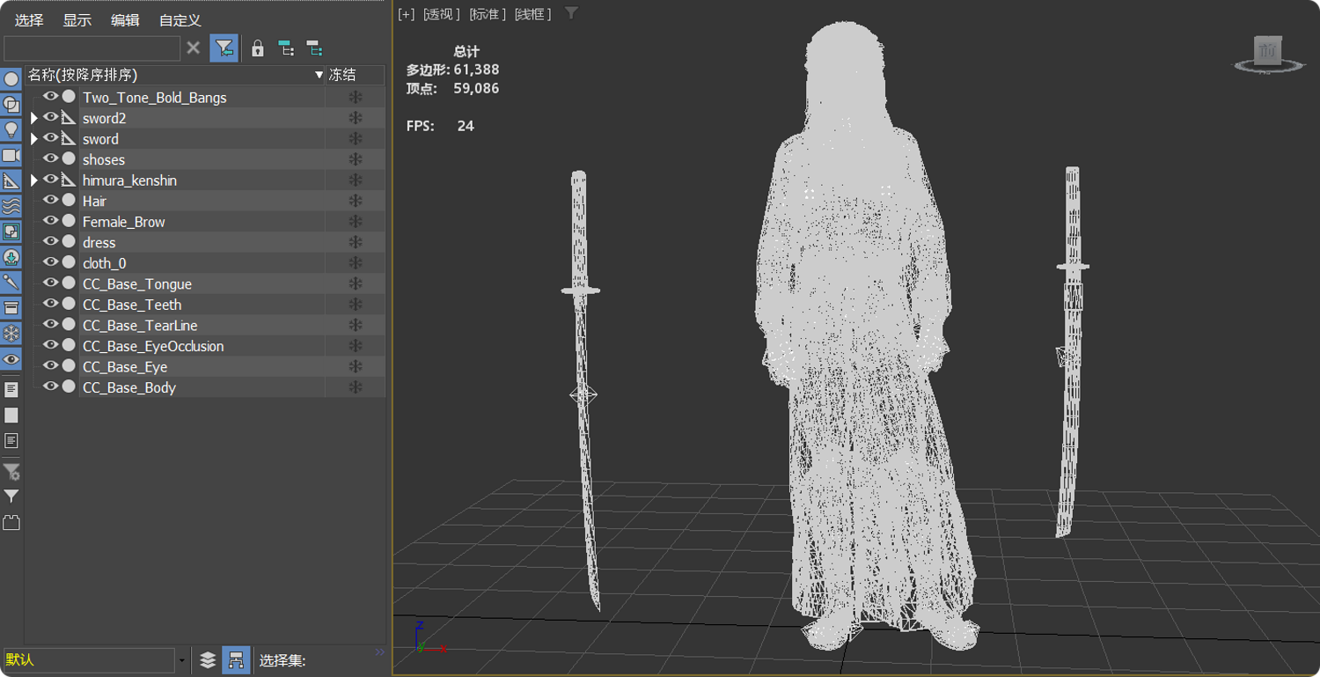Toggle the Display Object XRefs icon

[x=11, y=258]
